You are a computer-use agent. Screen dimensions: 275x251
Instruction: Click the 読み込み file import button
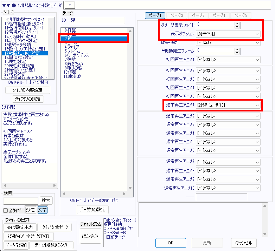90,236
